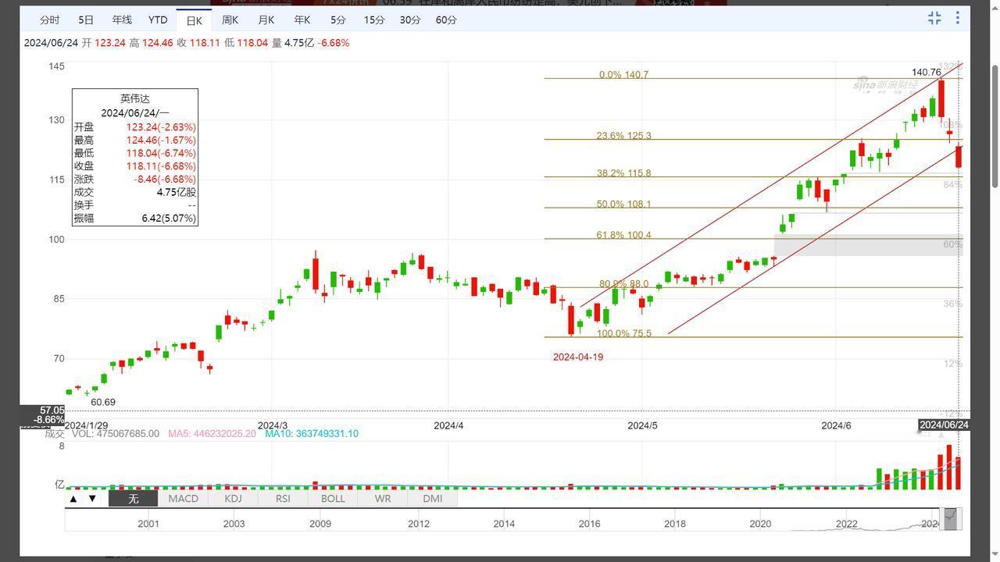This screenshot has height=562, width=1000.
Task: Click the 100.0% 75.5 Fibonacci label
Action: pyautogui.click(x=623, y=333)
